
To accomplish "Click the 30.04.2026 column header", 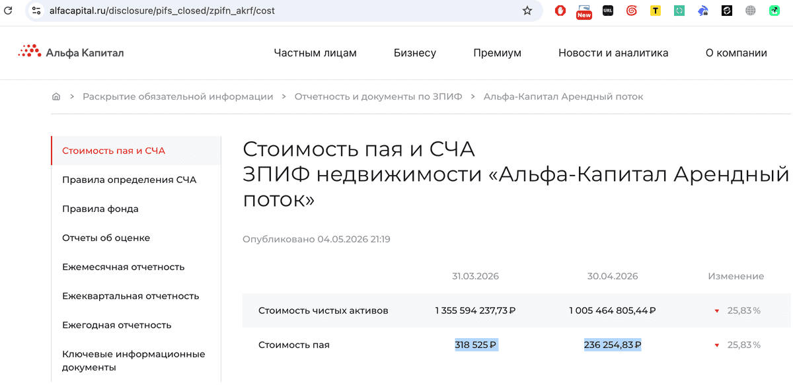I will pos(613,276).
